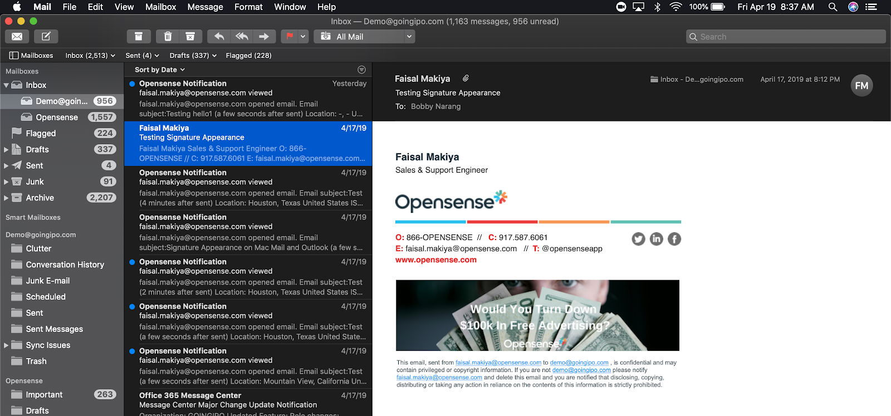The image size is (891, 416).
Task: Open Drafts (337) favorites dropdown
Action: [193, 56]
